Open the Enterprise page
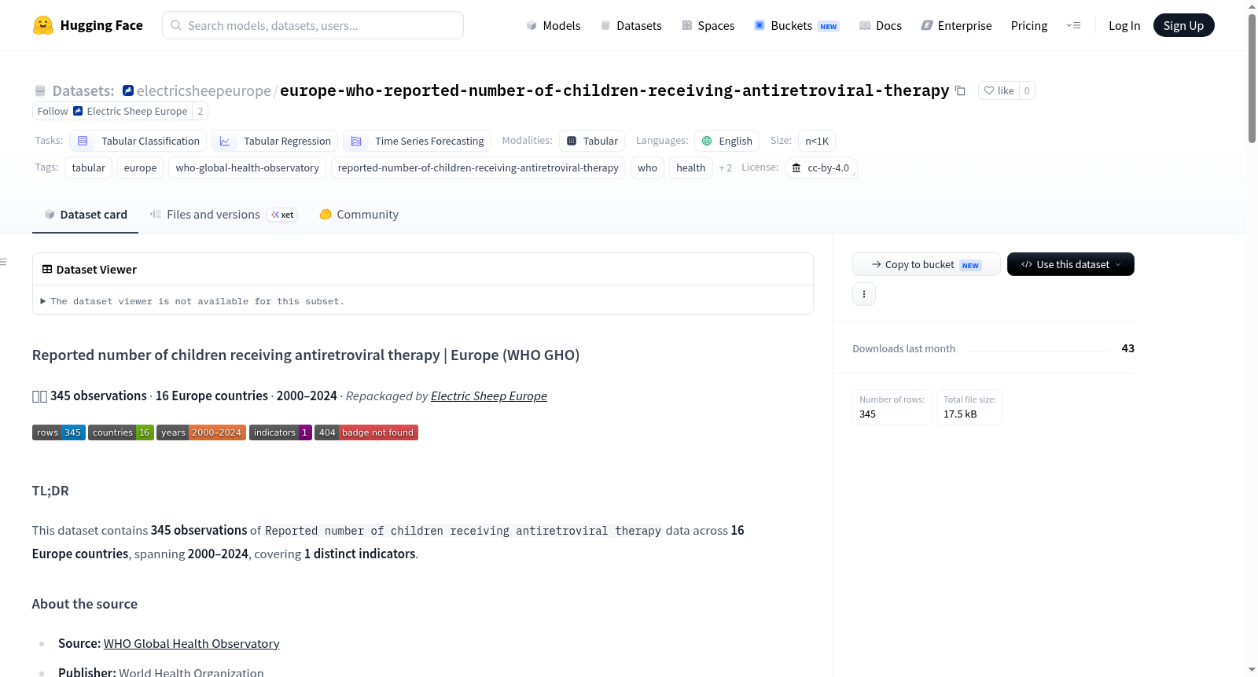1258x677 pixels. click(956, 25)
